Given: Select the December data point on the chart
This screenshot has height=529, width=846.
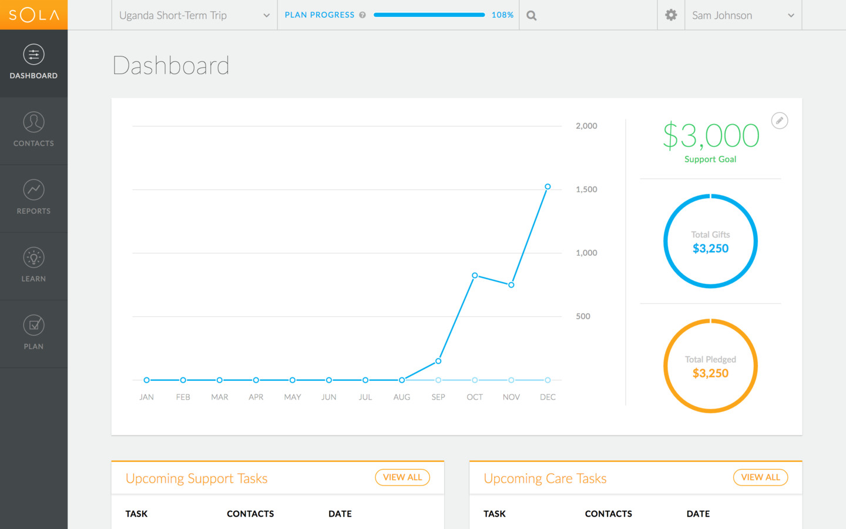Looking at the screenshot, I should pos(548,186).
